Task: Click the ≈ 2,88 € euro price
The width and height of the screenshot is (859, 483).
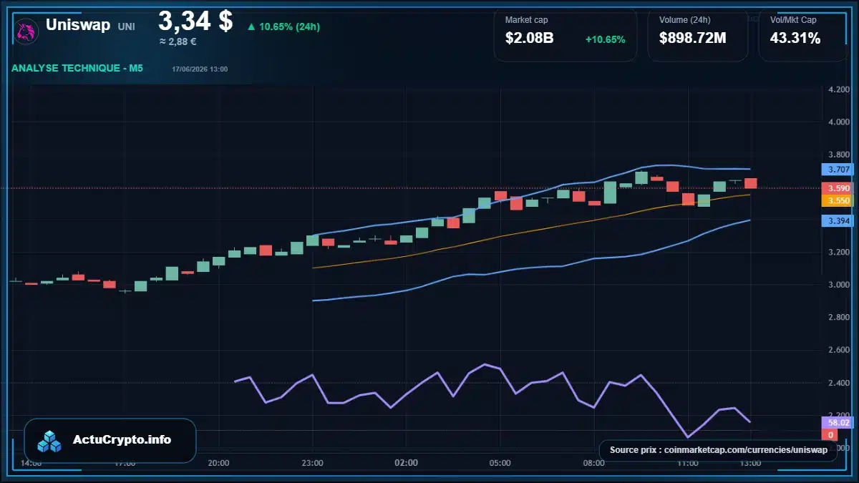Action: (x=178, y=42)
